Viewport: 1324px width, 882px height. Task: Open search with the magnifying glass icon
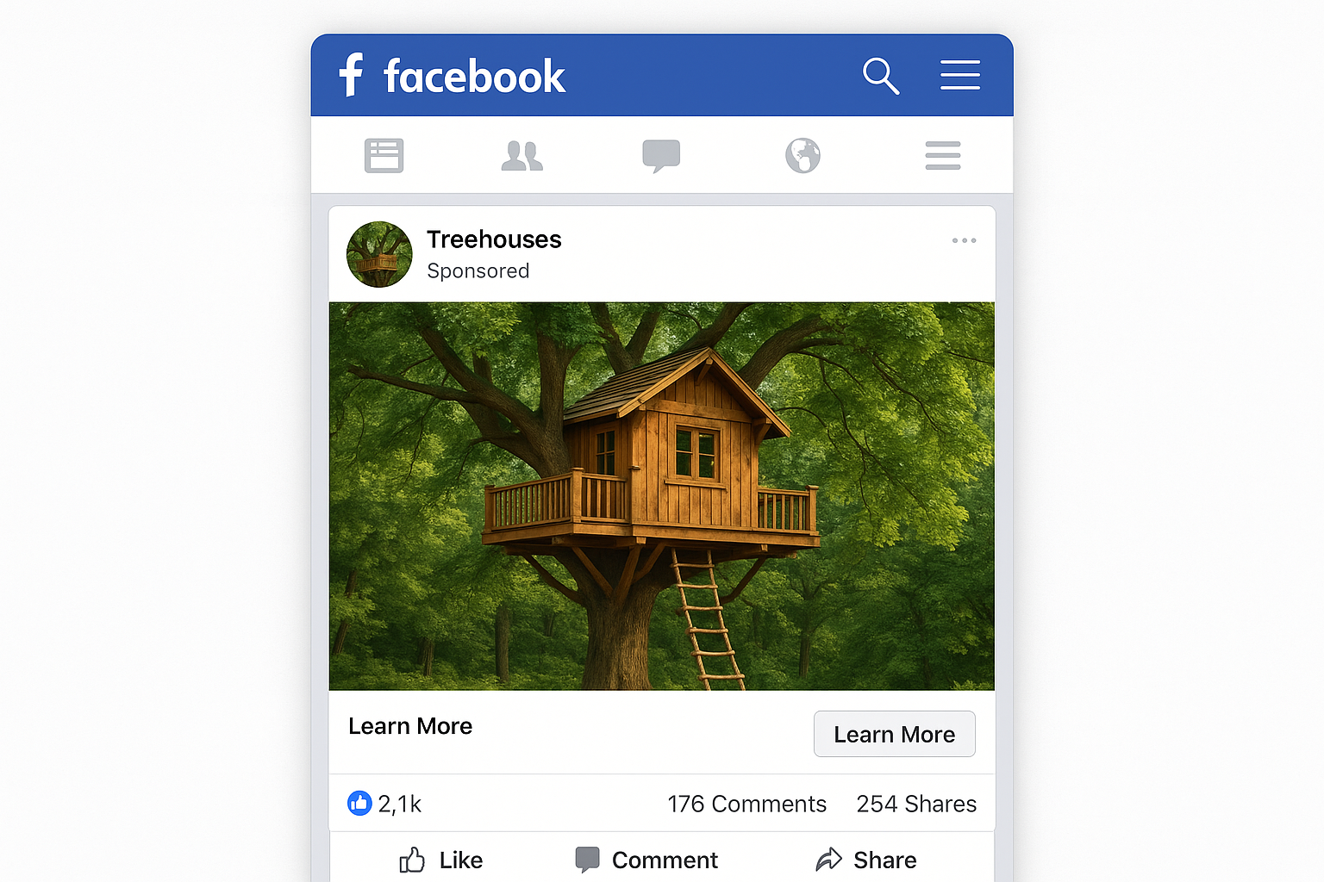(x=881, y=76)
